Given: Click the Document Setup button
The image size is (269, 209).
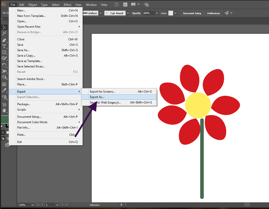Looking at the screenshot, I should (192, 13).
